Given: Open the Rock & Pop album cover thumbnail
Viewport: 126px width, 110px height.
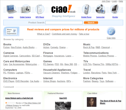Looking at the screenshot, I should pyautogui.click(x=92, y=102).
